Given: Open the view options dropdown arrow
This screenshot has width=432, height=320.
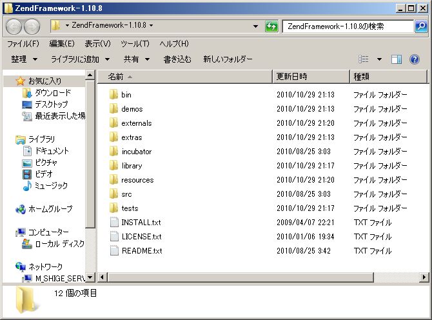Looking at the screenshot, I should (379, 59).
